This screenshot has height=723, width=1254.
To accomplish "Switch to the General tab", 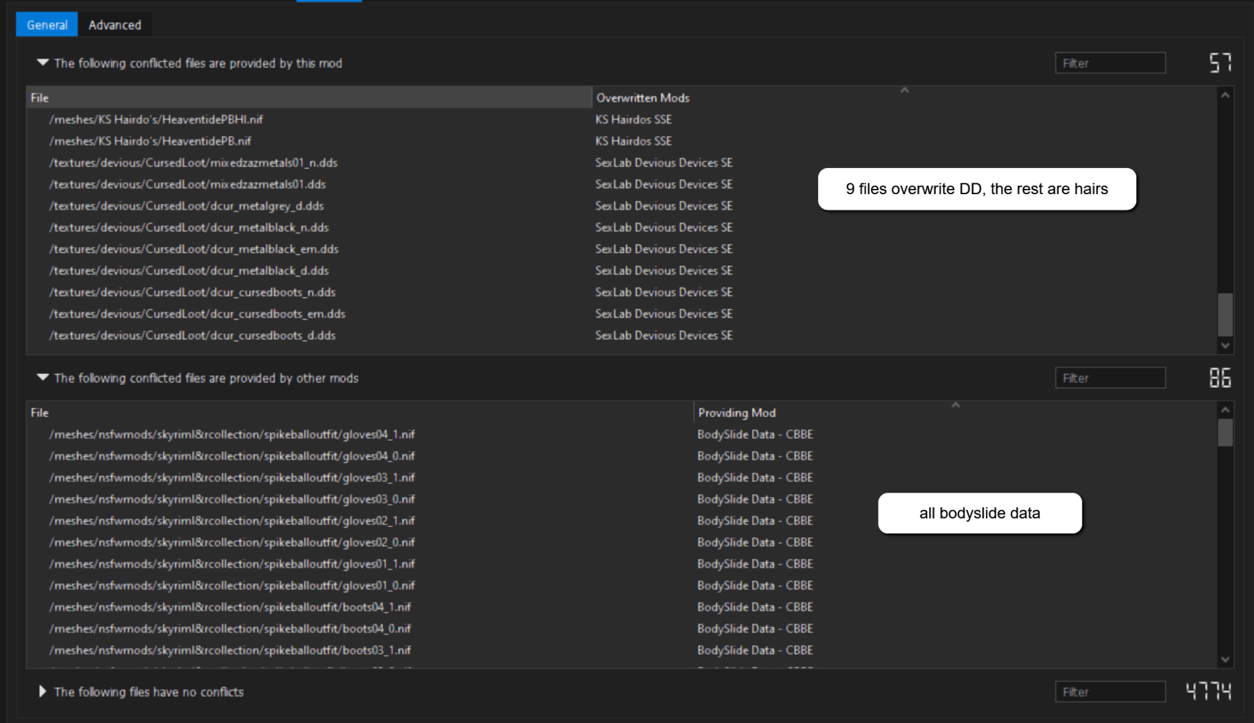I will [x=47, y=25].
